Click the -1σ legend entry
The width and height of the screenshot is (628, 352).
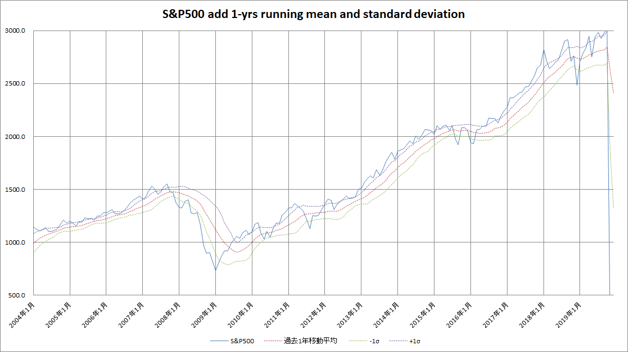[x=364, y=341]
